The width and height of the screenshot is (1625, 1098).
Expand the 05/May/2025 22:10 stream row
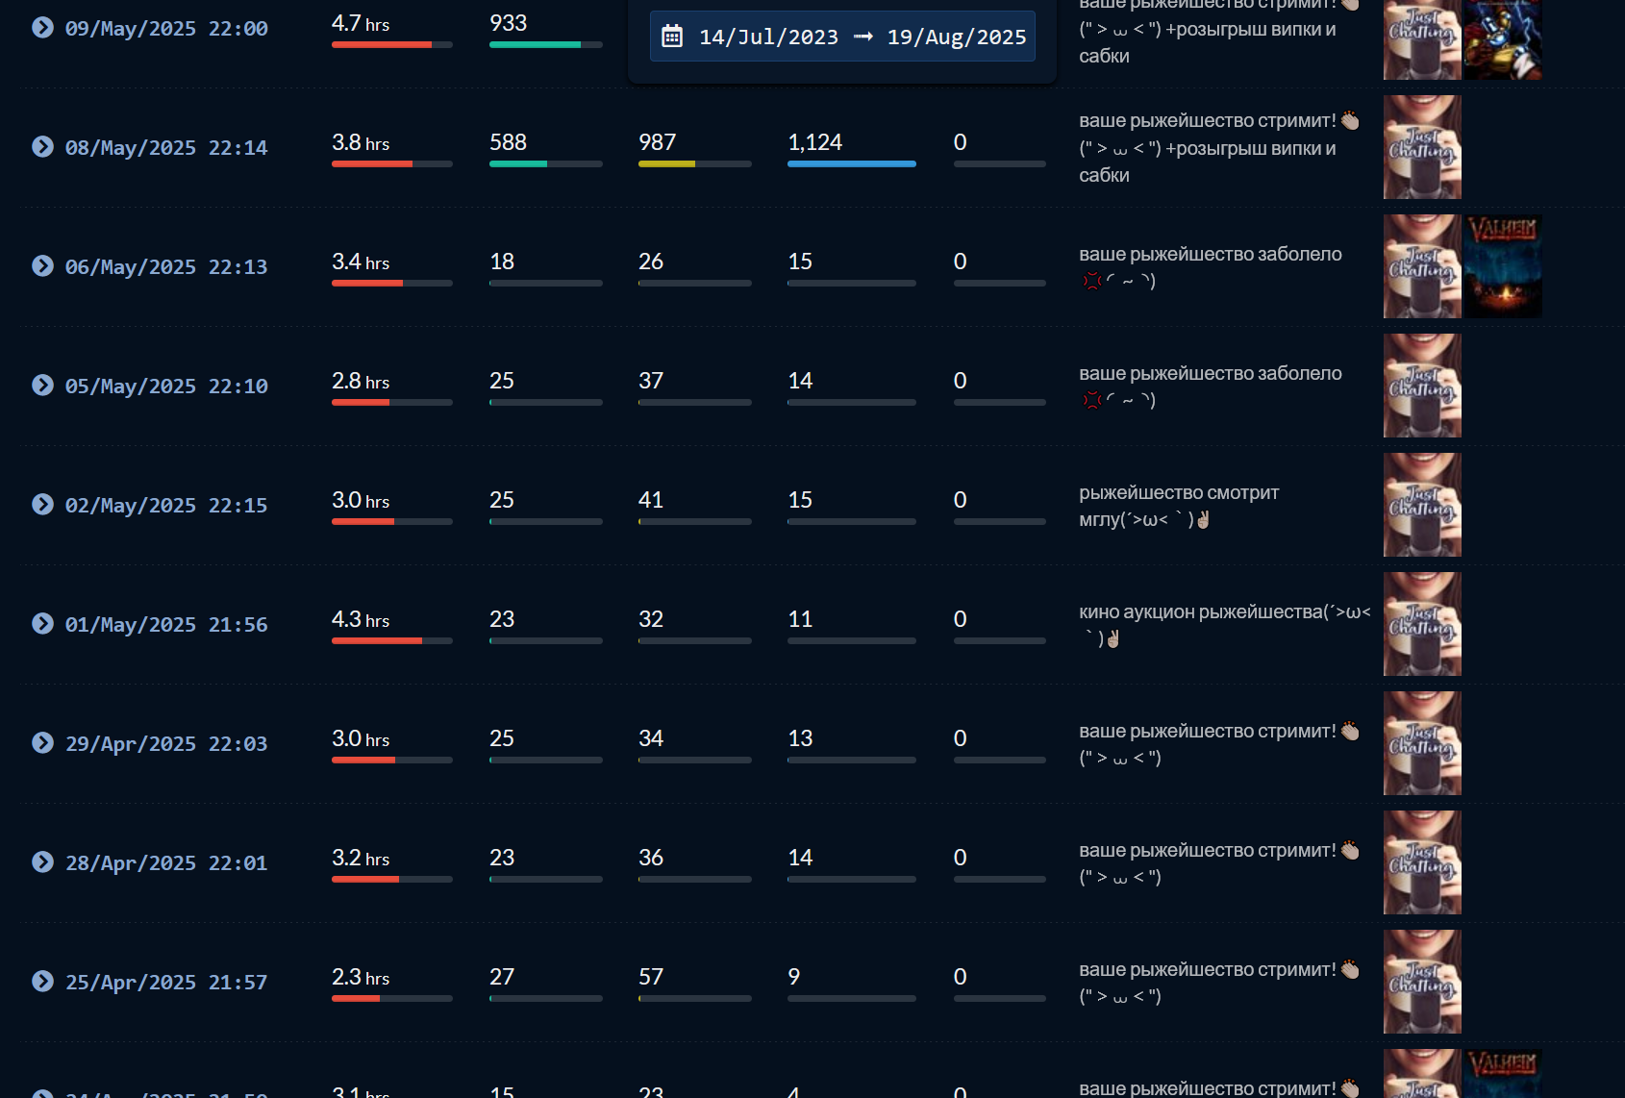tap(42, 385)
